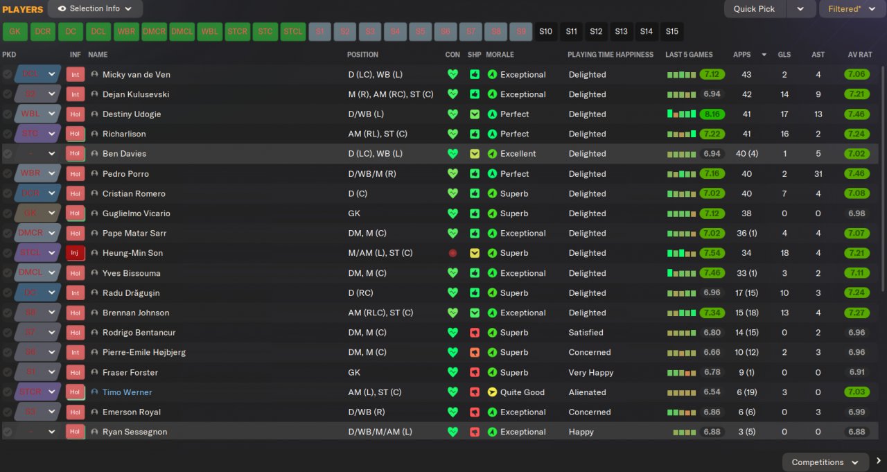Image resolution: width=887 pixels, height=472 pixels.
Task: Click Timo Werner's yellow morale icon
Action: (x=492, y=392)
